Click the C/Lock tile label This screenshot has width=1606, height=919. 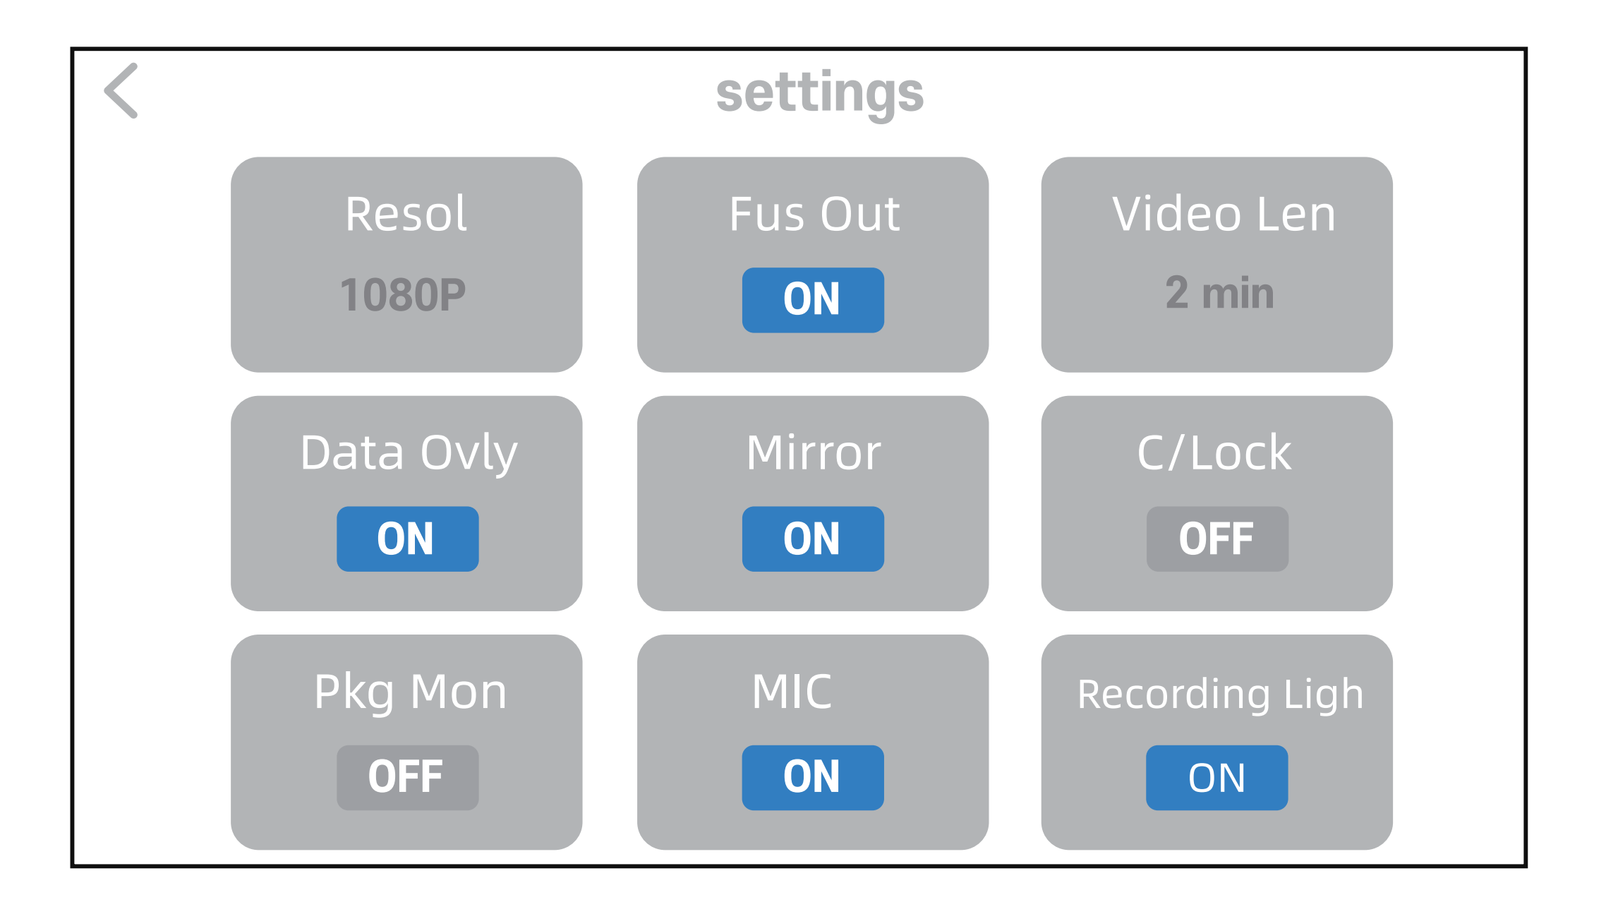(1214, 453)
